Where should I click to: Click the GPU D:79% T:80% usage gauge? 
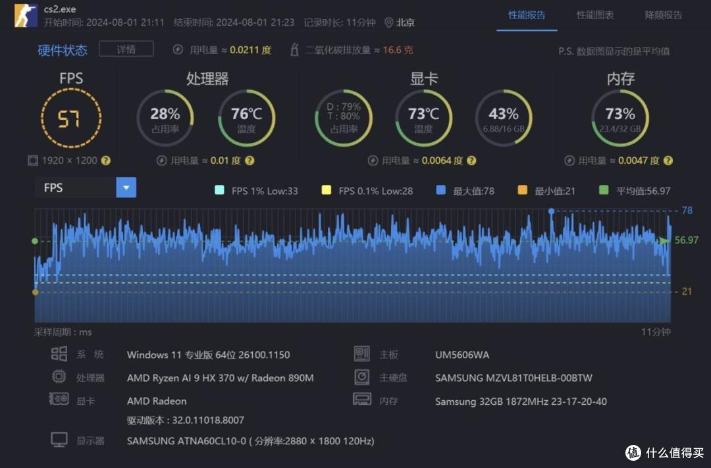pos(344,118)
